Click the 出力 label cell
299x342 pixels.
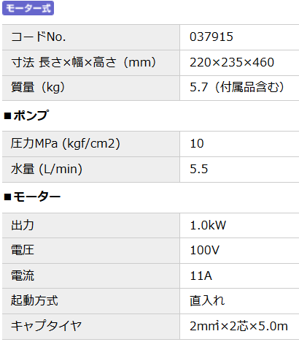pyautogui.click(x=91, y=225)
